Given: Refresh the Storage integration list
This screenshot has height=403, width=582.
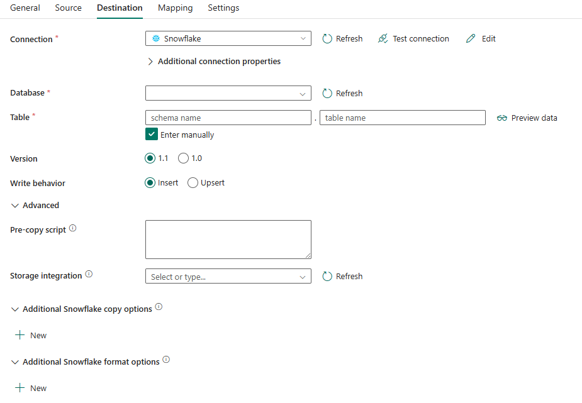Looking at the screenshot, I should click(x=327, y=276).
